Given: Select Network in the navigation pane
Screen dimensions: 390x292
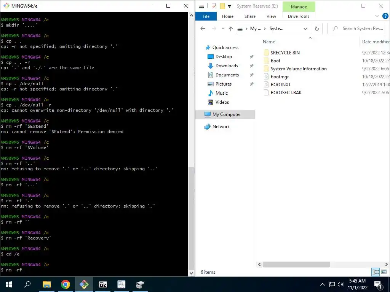Looking at the screenshot, I should pos(221,127).
